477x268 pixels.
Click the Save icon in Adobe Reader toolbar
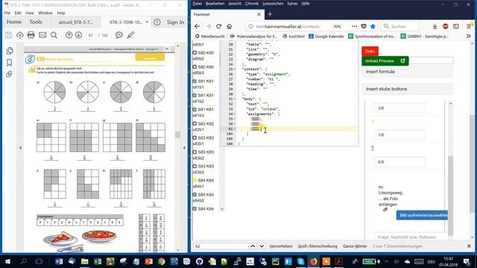click(8, 35)
